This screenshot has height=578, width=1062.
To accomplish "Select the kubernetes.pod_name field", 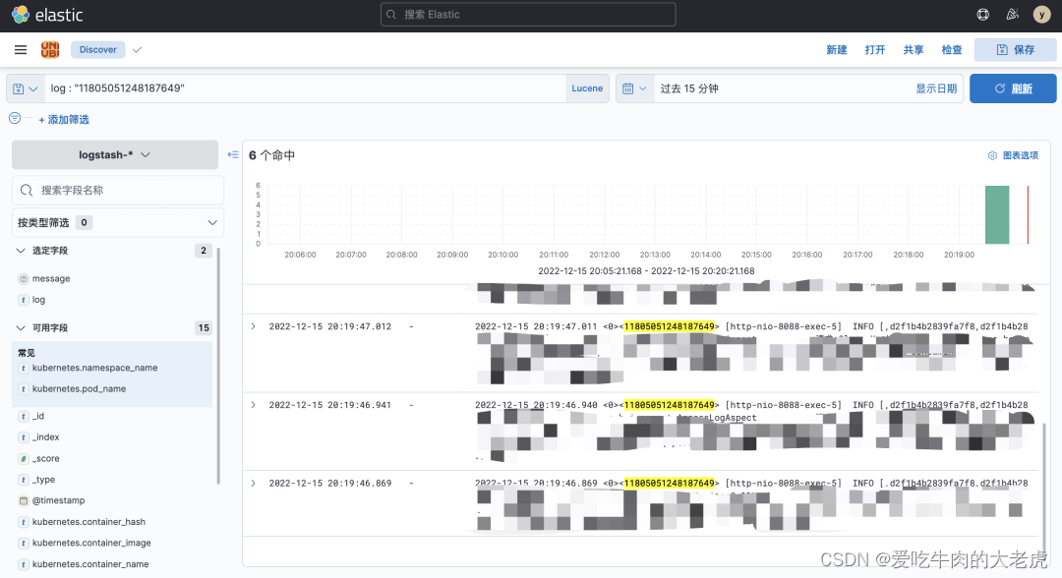I will point(80,389).
